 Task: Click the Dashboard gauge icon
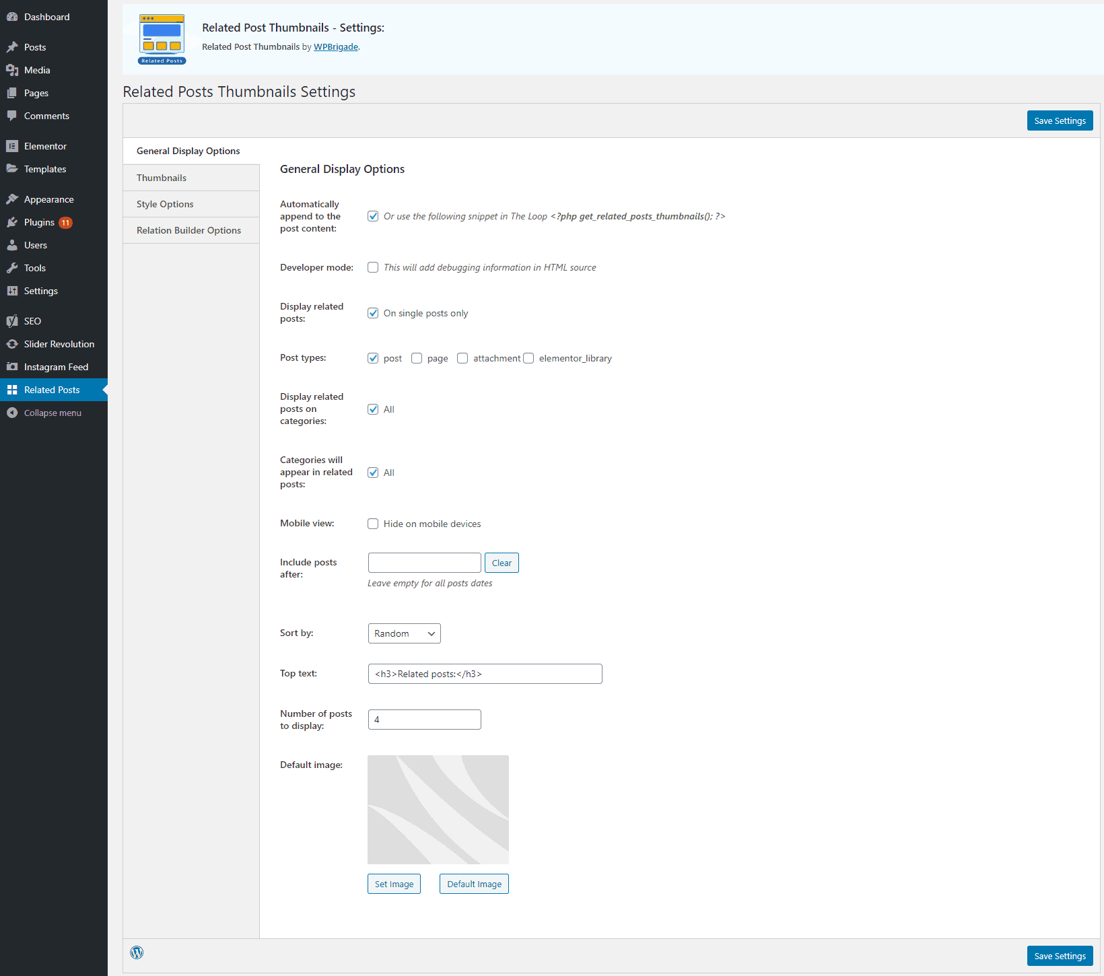pyautogui.click(x=12, y=17)
